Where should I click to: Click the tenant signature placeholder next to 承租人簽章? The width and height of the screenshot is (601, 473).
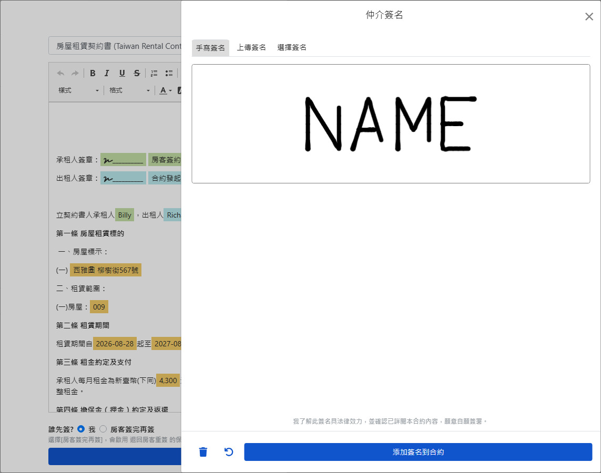[123, 160]
